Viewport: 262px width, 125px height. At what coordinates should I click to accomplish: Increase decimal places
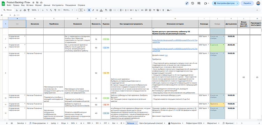pyautogui.click(x=55, y=10)
